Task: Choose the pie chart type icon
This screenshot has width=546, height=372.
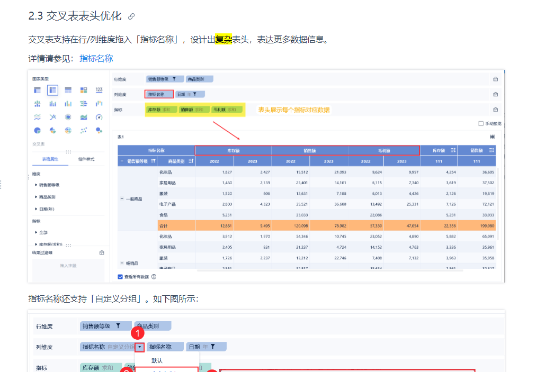Action: point(38,130)
